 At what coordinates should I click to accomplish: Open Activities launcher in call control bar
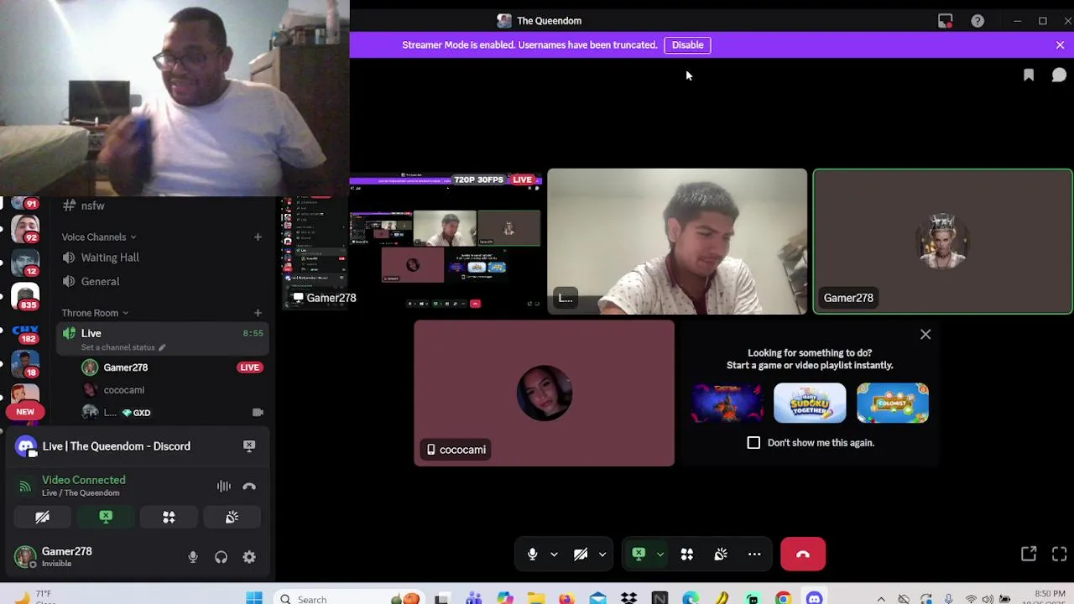tap(687, 555)
